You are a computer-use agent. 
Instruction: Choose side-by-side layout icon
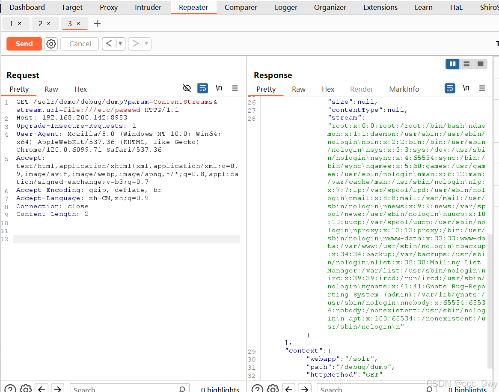[x=452, y=64]
